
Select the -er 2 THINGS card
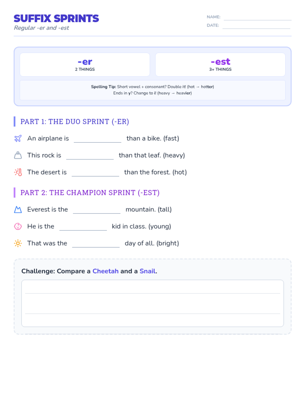coord(85,64)
